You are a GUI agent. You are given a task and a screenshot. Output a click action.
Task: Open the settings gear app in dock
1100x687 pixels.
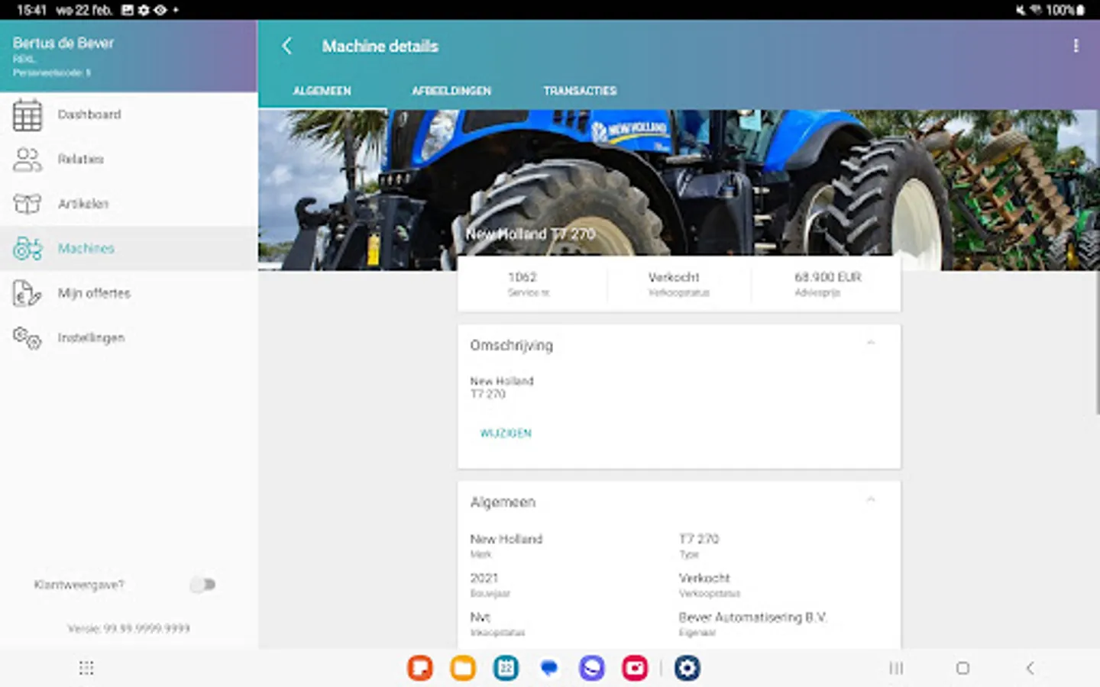tap(687, 668)
